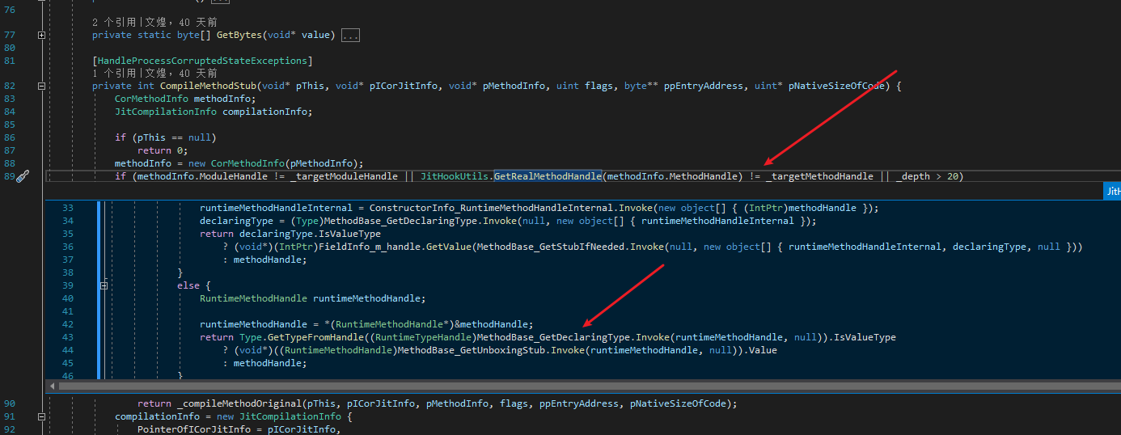
Task: Collapse the compilationInfo initializer block on line 91
Action: click(x=41, y=416)
